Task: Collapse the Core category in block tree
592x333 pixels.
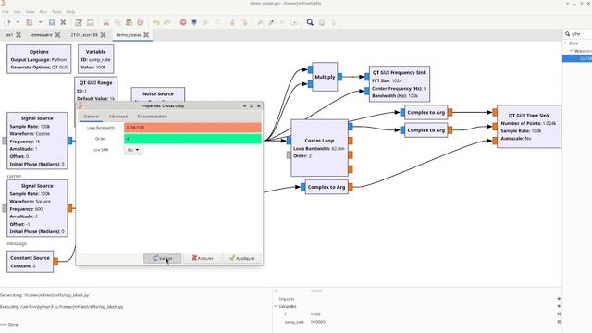Action: tap(566, 43)
